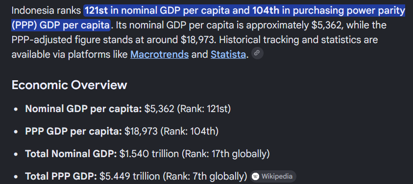The image size is (413, 184).
Task: Click the '(Rank: 121st)' text
Action: 204,109
